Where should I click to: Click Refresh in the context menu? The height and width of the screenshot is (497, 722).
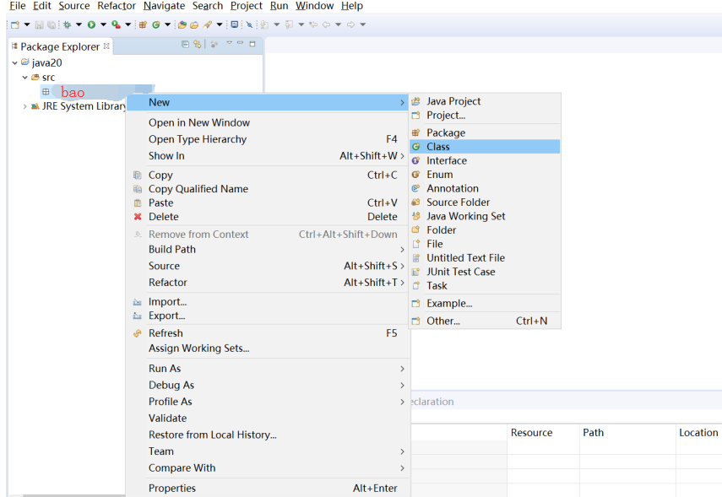(268, 333)
